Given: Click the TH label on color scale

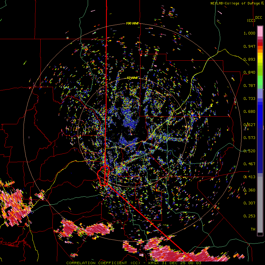Looking at the screenshot, I should coord(253,229).
